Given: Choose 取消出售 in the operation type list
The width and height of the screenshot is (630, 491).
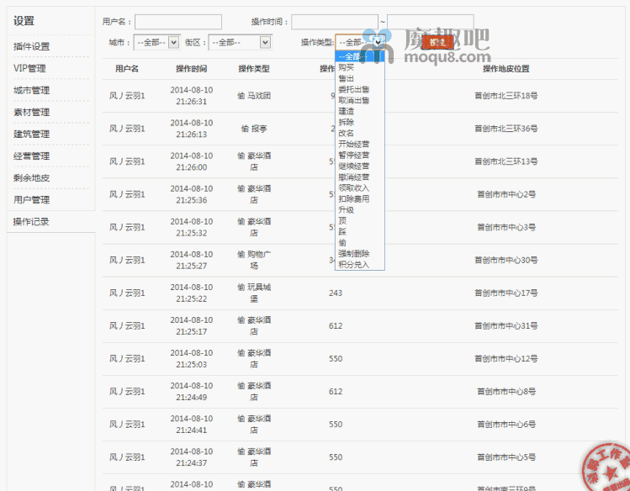Looking at the screenshot, I should 360,100.
